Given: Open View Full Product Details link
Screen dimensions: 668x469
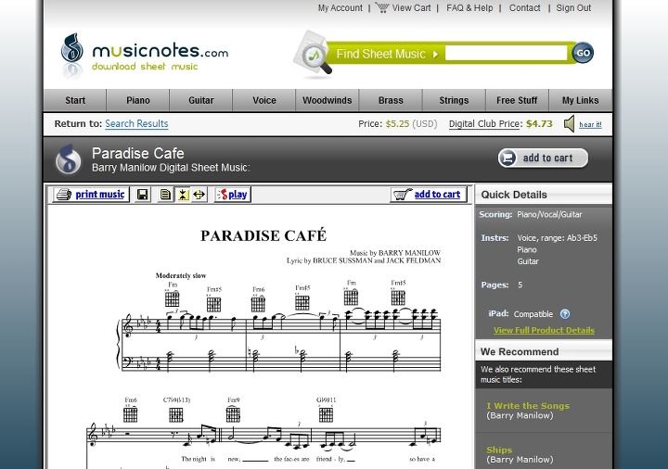Looking at the screenshot, I should [x=544, y=330].
